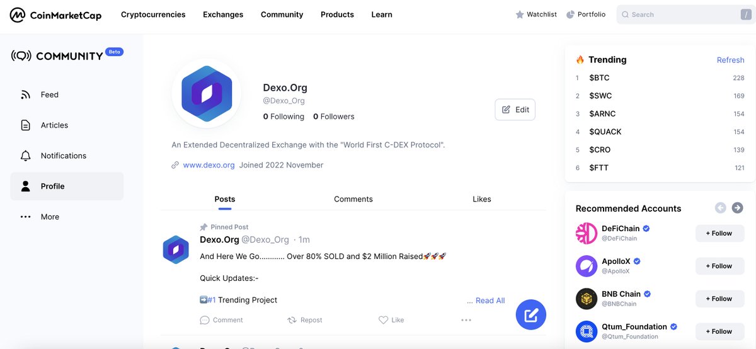The image size is (756, 349).
Task: Click the Edit profile button
Action: [x=515, y=110]
